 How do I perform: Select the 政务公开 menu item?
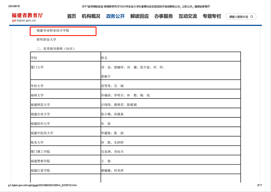115,16
